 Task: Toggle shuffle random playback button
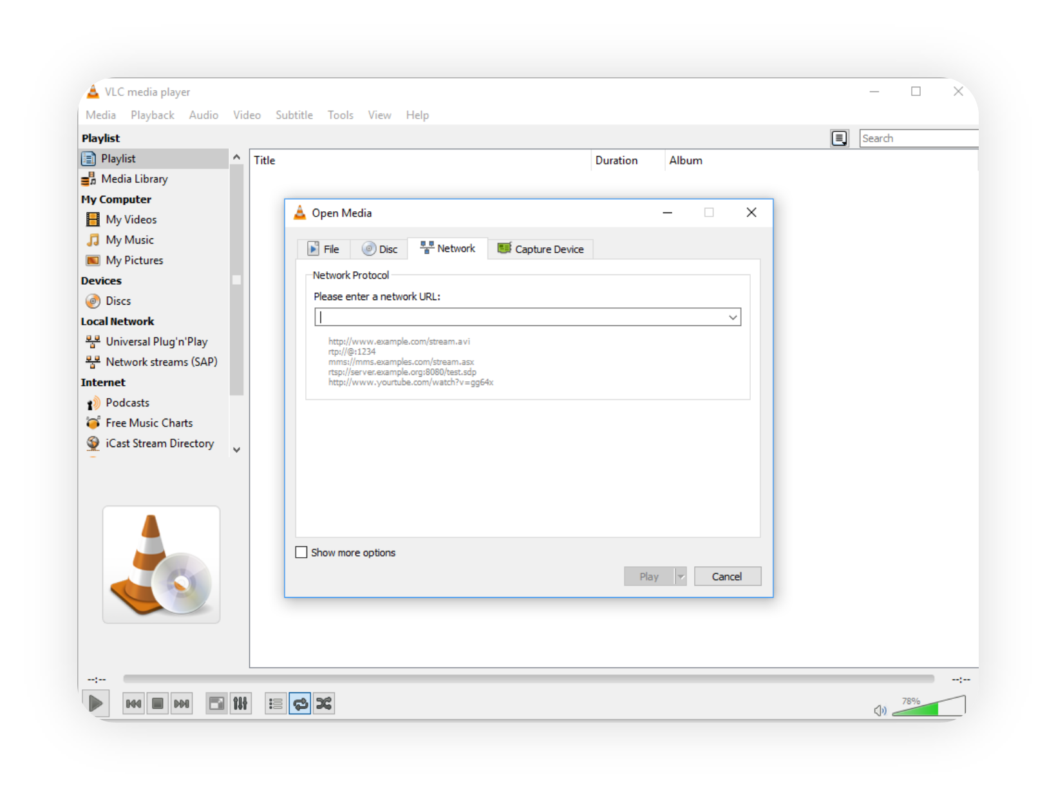pos(324,703)
